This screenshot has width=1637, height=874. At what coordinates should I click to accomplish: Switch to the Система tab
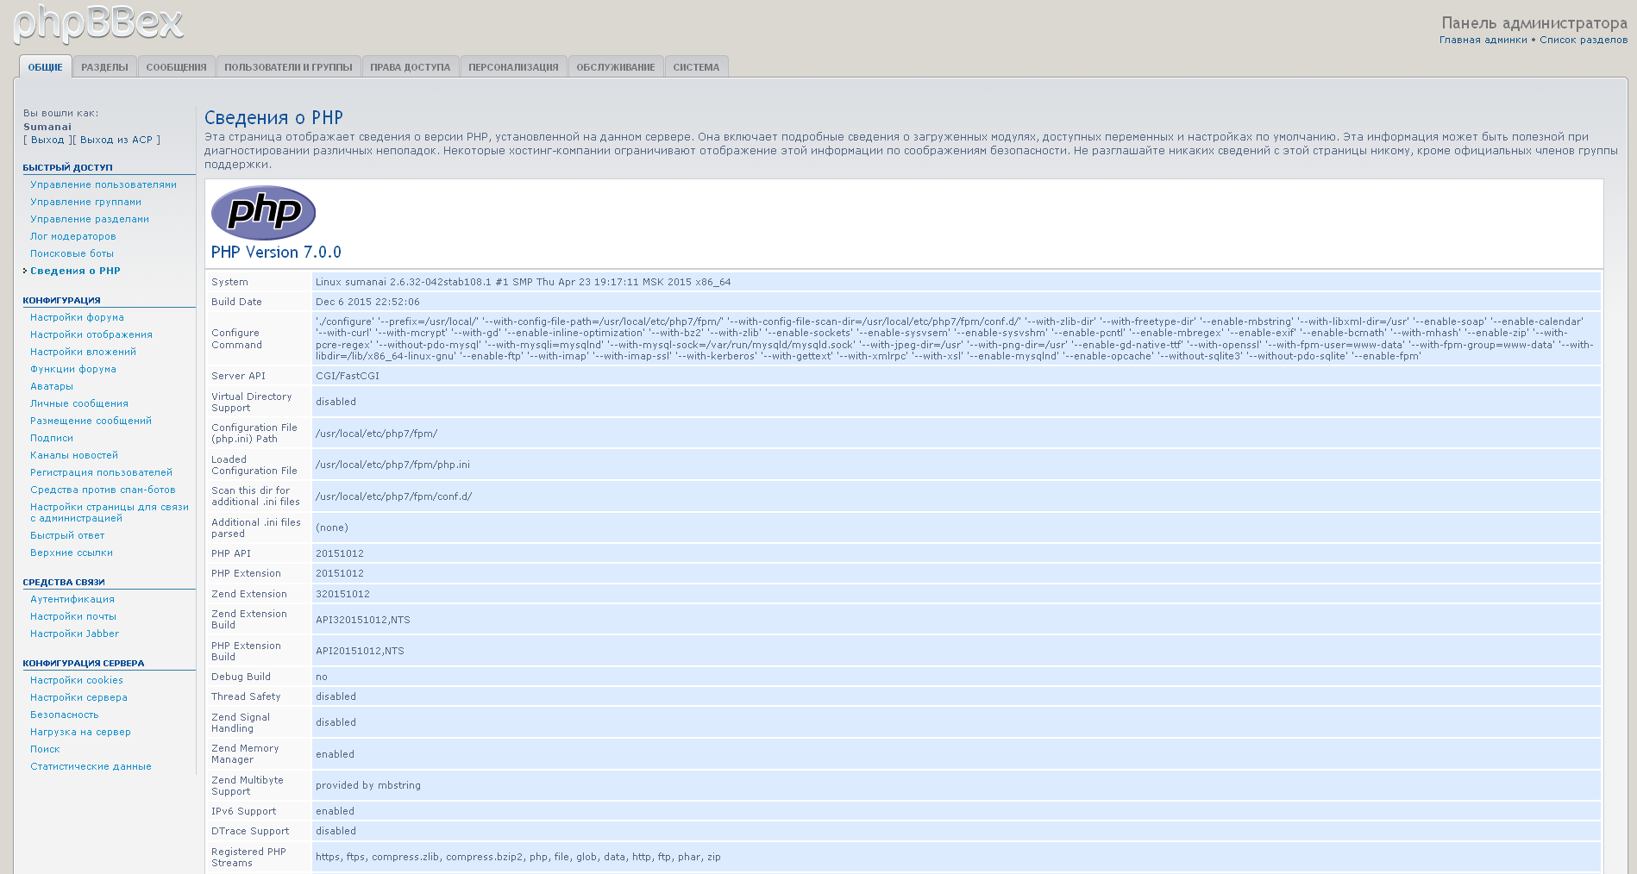[x=695, y=67]
